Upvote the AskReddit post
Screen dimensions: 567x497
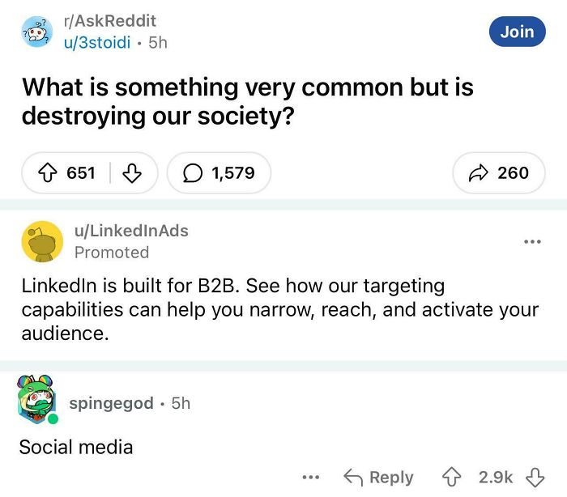tap(48, 172)
